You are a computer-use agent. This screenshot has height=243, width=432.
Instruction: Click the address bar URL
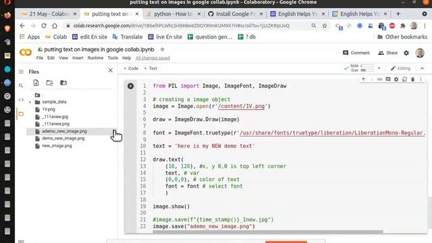(182, 26)
